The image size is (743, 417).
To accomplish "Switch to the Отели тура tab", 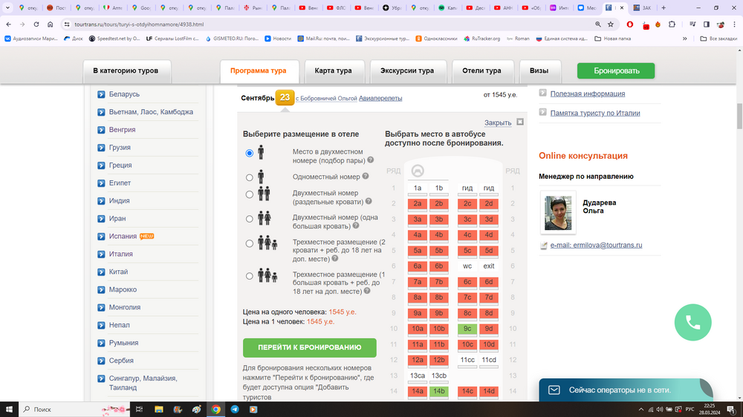I will pos(482,71).
